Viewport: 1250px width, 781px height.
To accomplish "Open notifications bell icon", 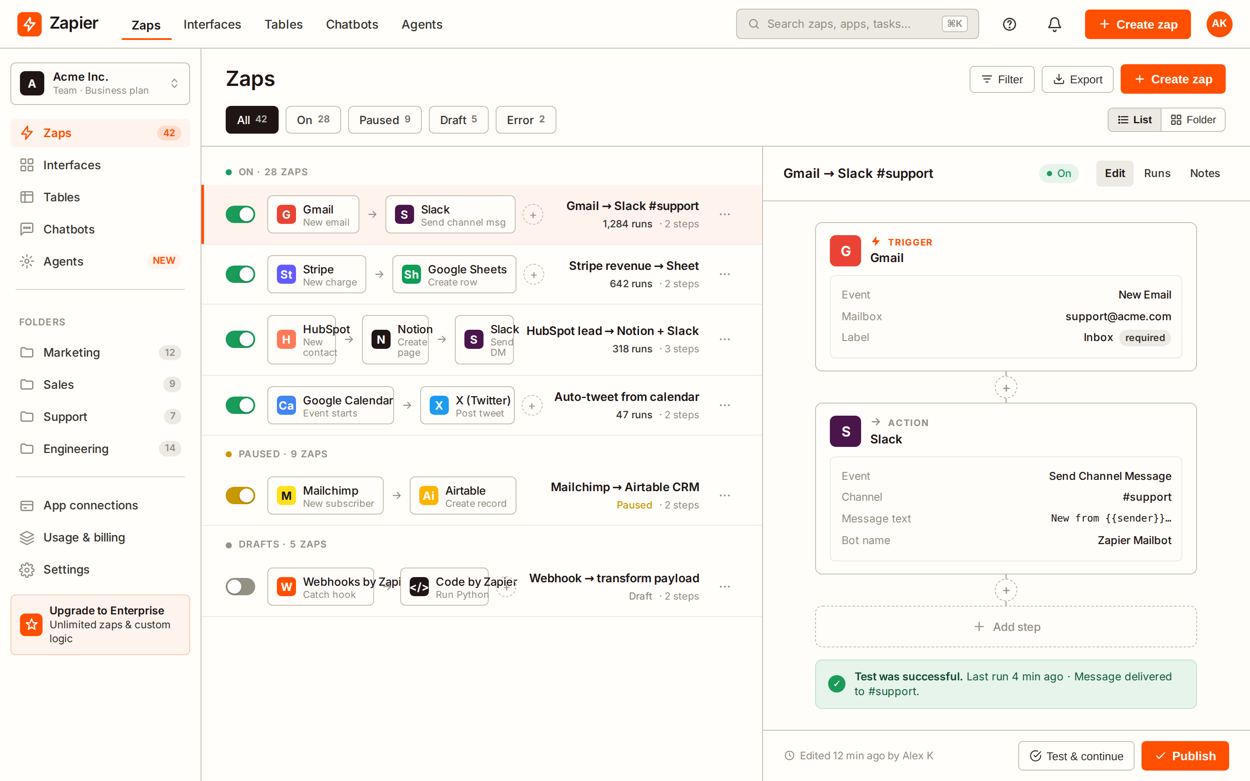I will point(1054,24).
